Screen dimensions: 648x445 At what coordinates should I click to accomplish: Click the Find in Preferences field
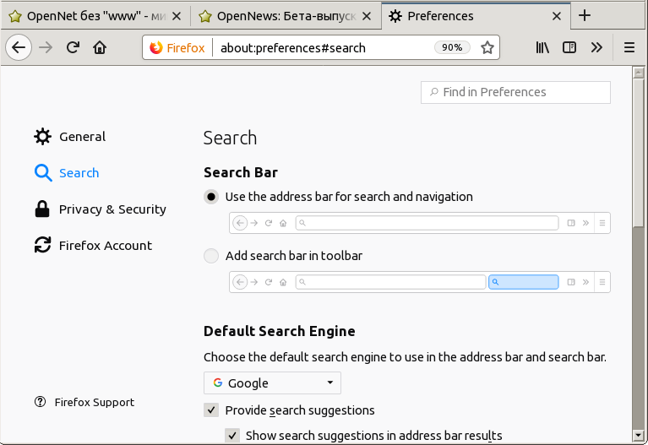515,92
